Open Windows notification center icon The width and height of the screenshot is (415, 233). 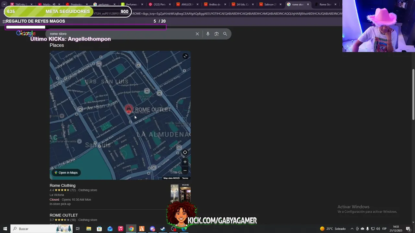pyautogui.click(x=408, y=229)
